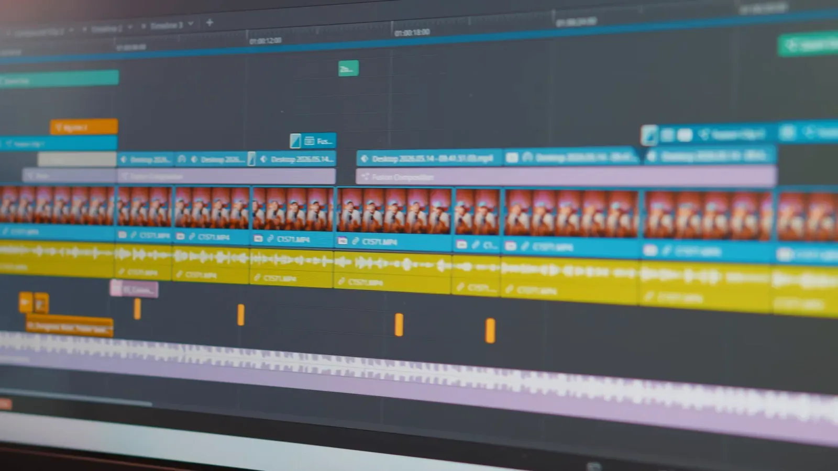Select the long orange audio clip above music track
Image resolution: width=838 pixels, height=471 pixels.
[69, 327]
